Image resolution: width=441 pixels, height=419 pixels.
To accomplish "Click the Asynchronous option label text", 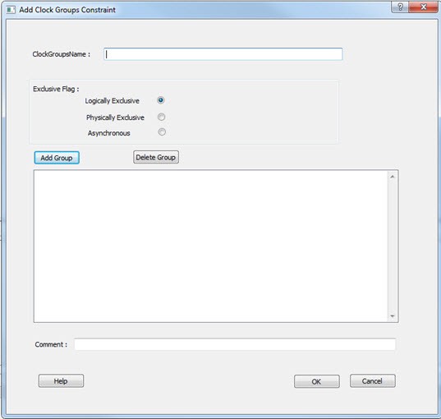I will 109,133.
